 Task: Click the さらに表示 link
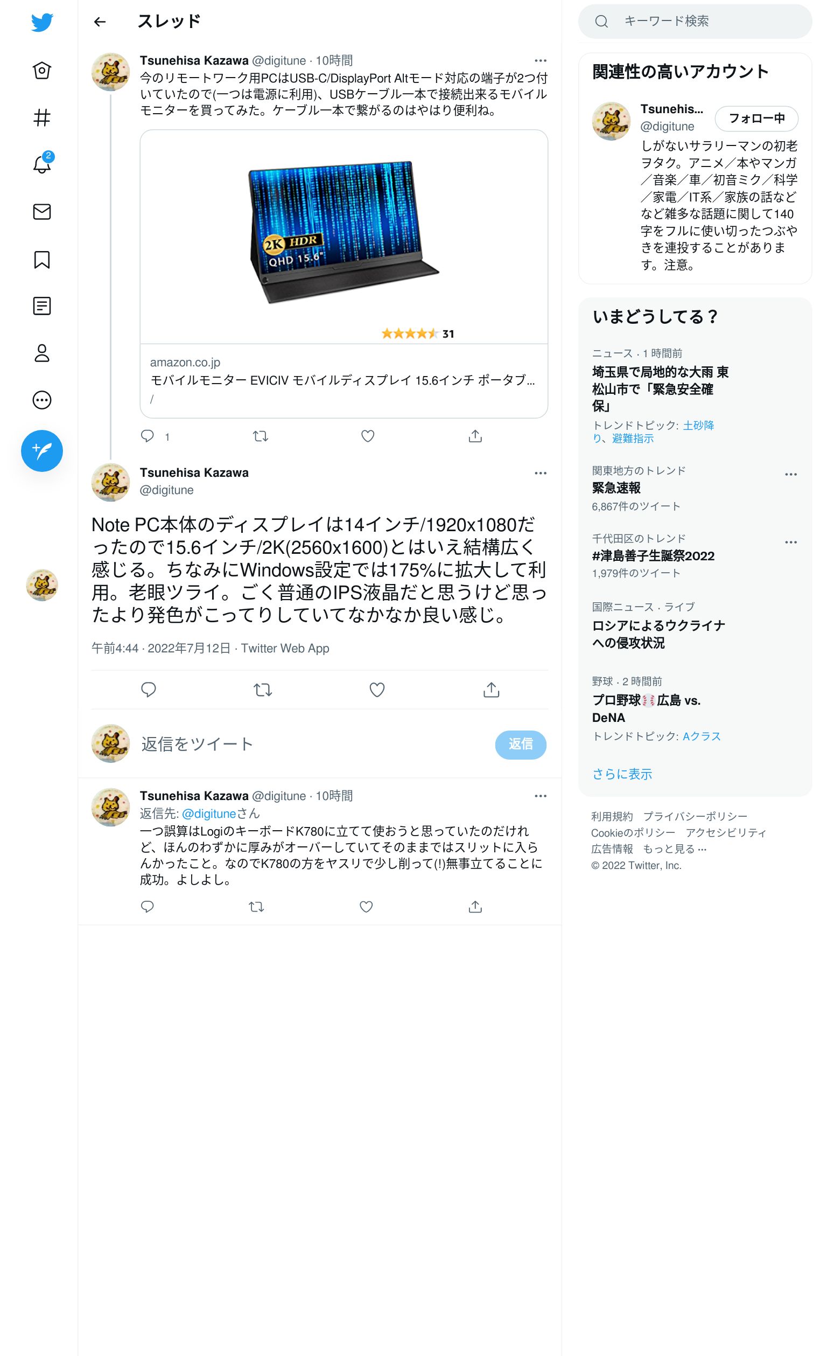pos(622,774)
